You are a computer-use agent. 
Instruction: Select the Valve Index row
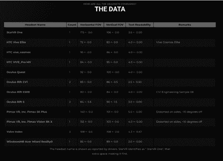pos(110,132)
